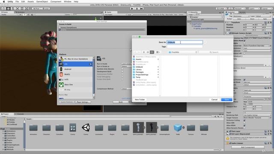
Task: Adjust Project panel icon size slider
Action: [217, 150]
